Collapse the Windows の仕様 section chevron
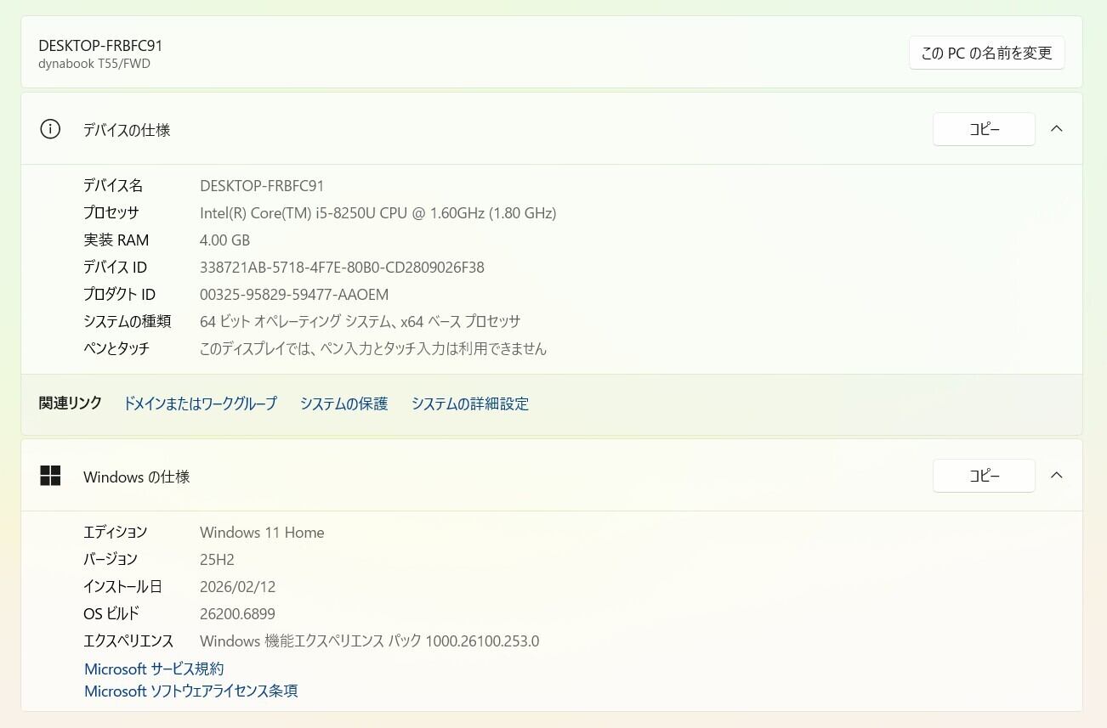 (1056, 476)
